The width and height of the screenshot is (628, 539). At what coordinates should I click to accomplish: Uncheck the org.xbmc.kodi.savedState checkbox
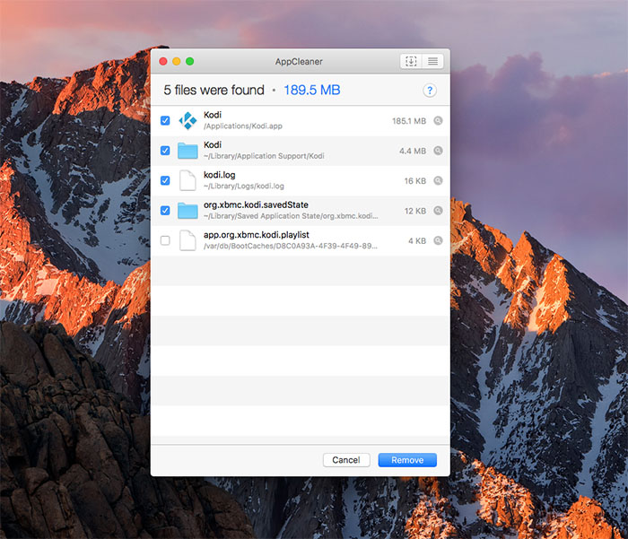(x=165, y=211)
